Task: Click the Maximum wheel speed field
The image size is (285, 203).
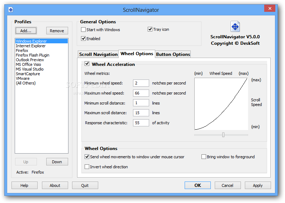Action: coord(141,93)
